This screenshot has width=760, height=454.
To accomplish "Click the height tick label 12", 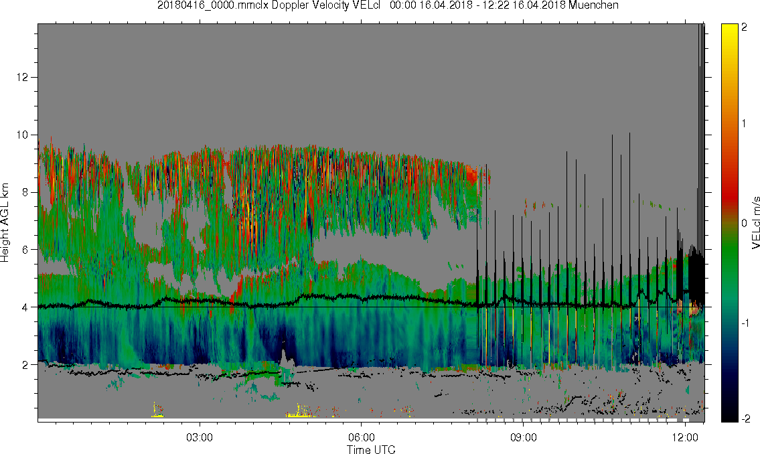I will (x=22, y=77).
